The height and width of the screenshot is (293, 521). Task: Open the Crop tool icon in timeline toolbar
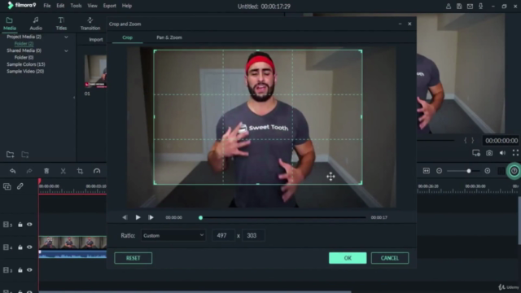point(80,171)
